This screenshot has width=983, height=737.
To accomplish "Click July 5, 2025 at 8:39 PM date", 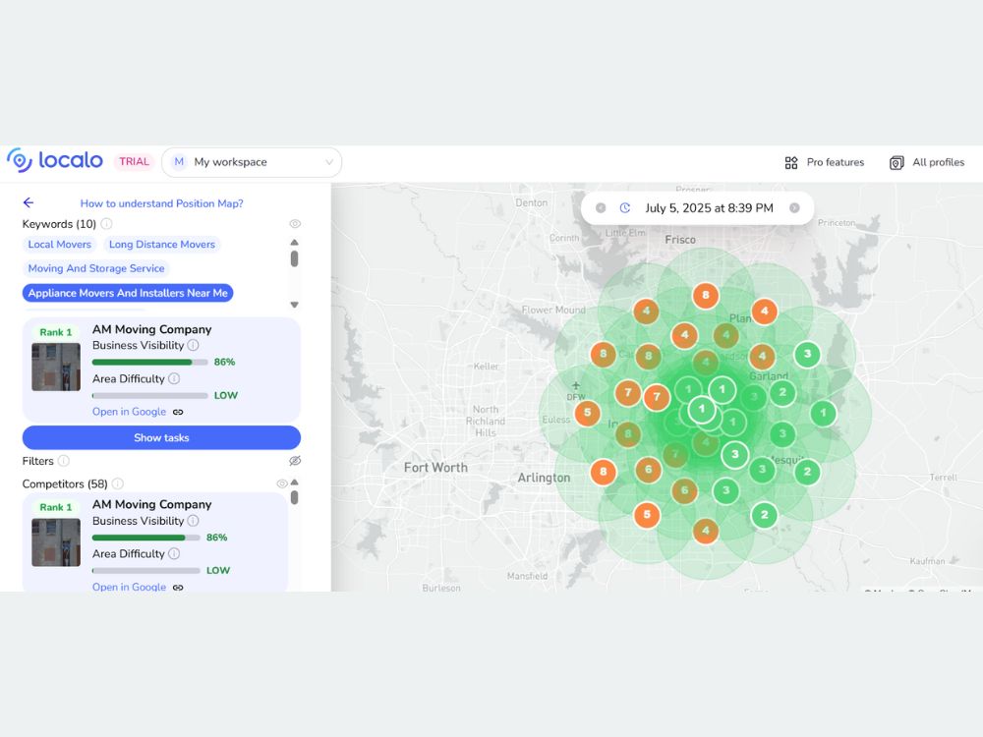I will click(709, 208).
